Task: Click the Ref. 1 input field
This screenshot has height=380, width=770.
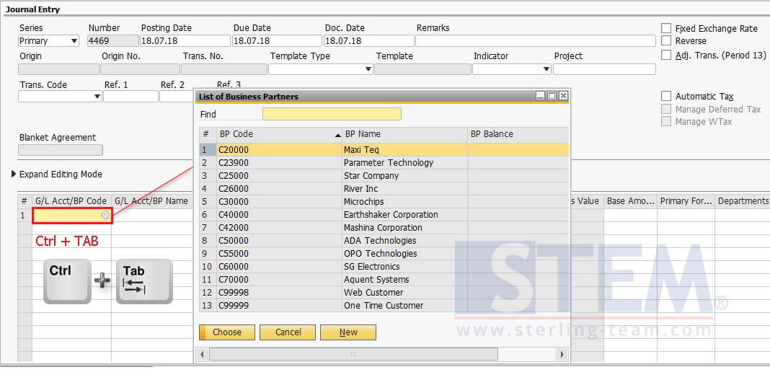Action: [130, 97]
